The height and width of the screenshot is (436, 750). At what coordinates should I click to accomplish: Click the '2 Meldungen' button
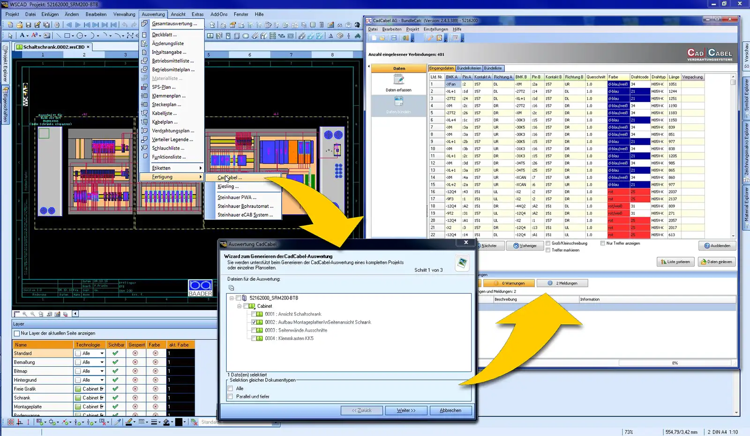point(562,283)
